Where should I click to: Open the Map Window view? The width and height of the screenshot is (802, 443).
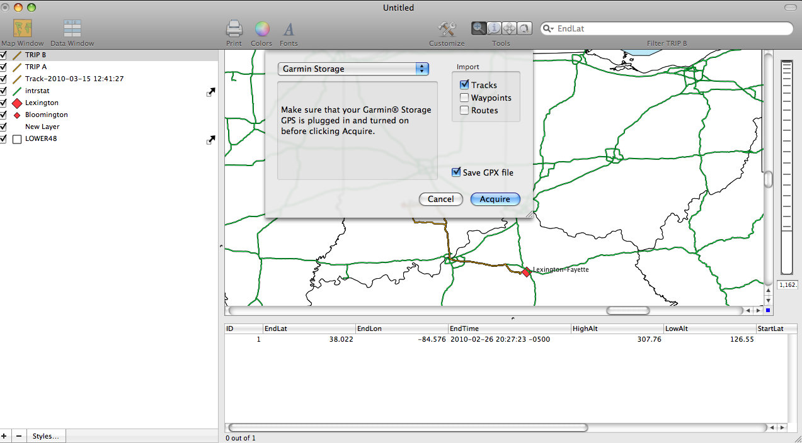coord(23,30)
